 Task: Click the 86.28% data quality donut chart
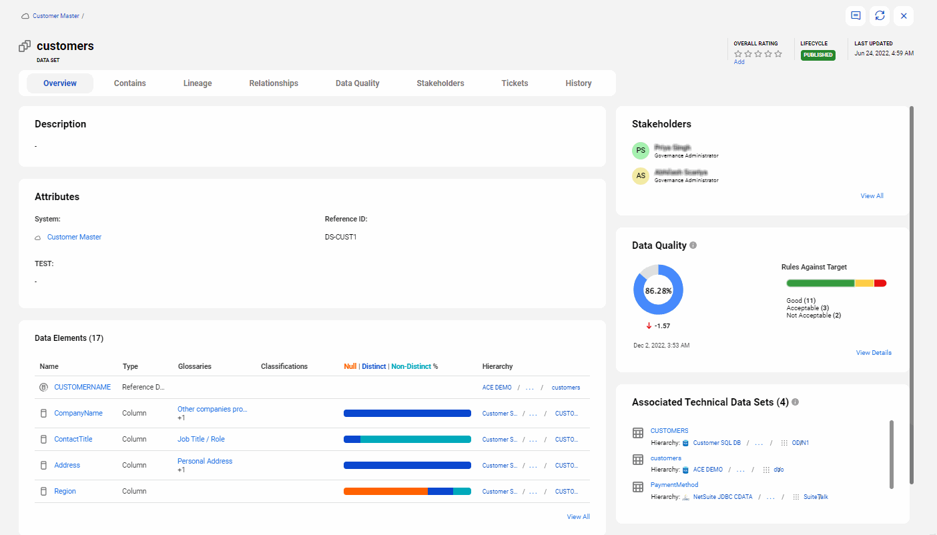pyautogui.click(x=658, y=290)
